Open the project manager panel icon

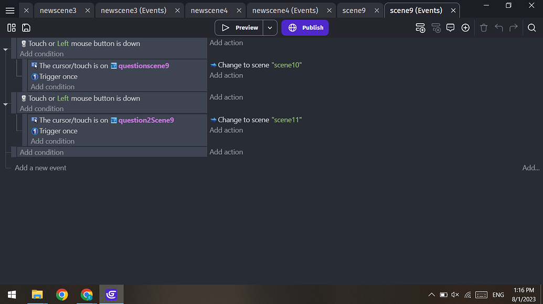tap(12, 28)
